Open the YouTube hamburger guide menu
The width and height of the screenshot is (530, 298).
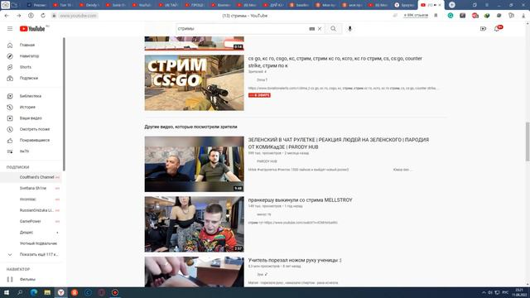pyautogui.click(x=10, y=29)
